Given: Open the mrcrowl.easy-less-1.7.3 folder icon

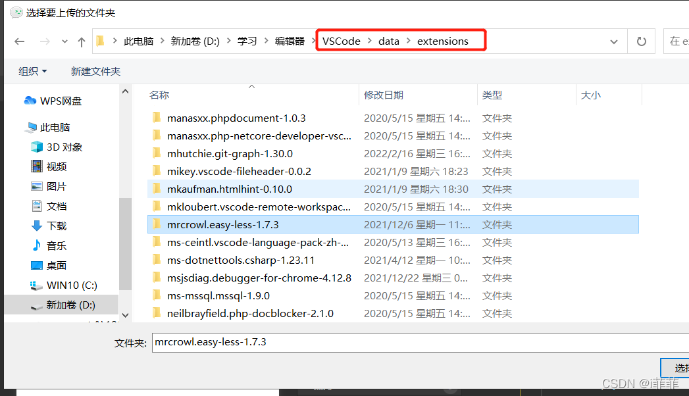Looking at the screenshot, I should [157, 224].
